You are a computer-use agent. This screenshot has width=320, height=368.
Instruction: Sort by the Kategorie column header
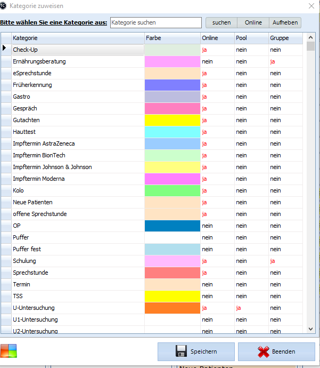[x=77, y=38]
